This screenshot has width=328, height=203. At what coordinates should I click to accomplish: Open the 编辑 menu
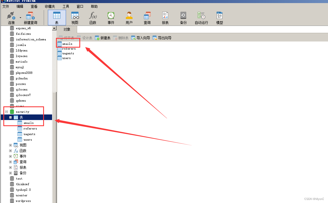20,6
